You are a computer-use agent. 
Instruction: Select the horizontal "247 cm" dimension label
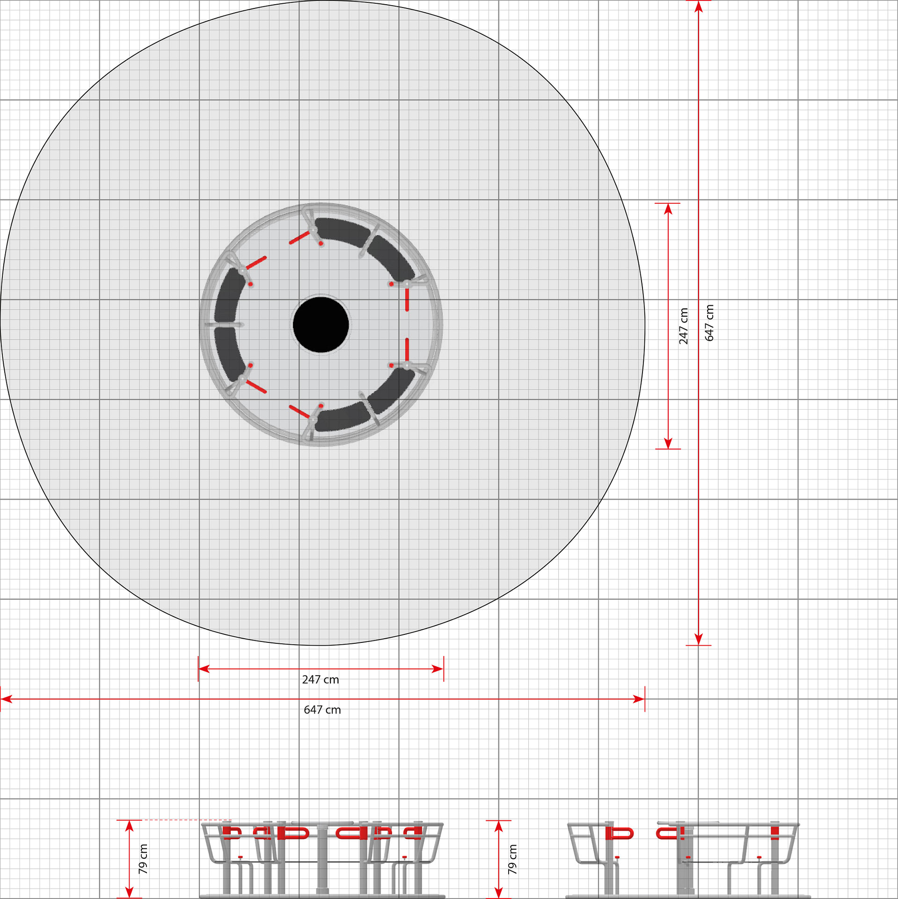pos(320,679)
